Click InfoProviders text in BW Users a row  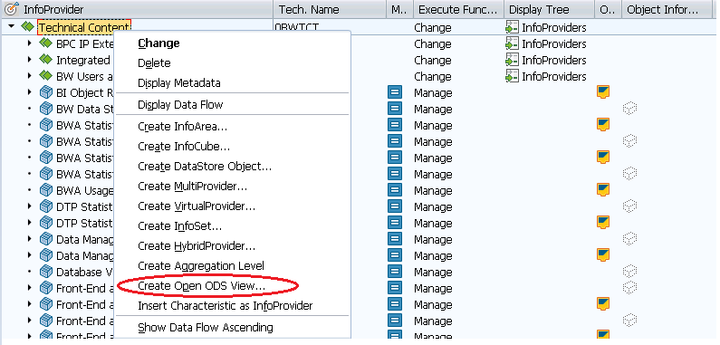(554, 76)
